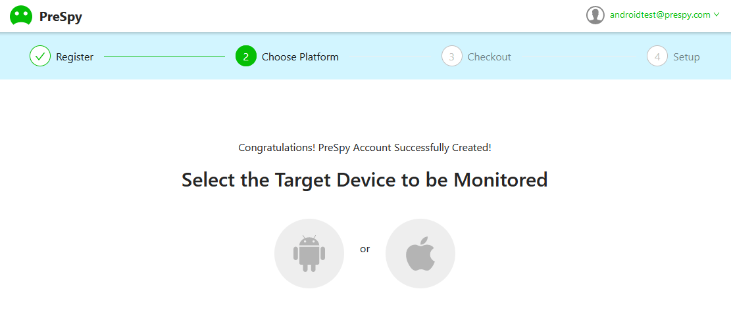Image resolution: width=731 pixels, height=312 pixels.
Task: Click the progress line before Checkout
Action: click(x=390, y=56)
